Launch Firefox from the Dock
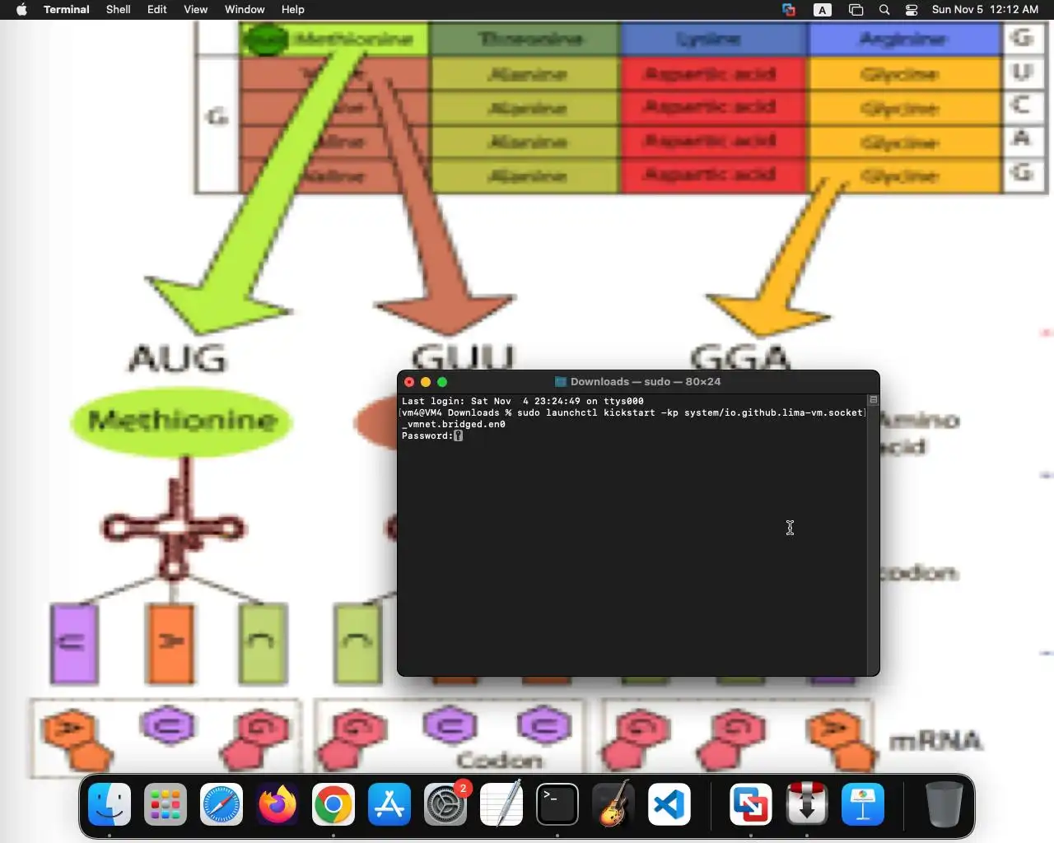Viewport: 1054px width, 843px height. coord(277,804)
